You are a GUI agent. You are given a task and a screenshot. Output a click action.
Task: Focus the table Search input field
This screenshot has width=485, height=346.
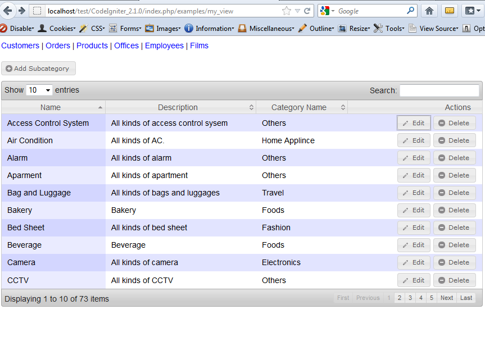pos(439,90)
